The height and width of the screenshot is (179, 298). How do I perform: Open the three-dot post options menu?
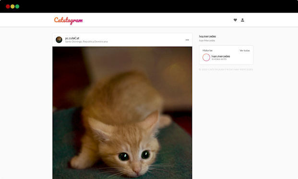pos(187,40)
